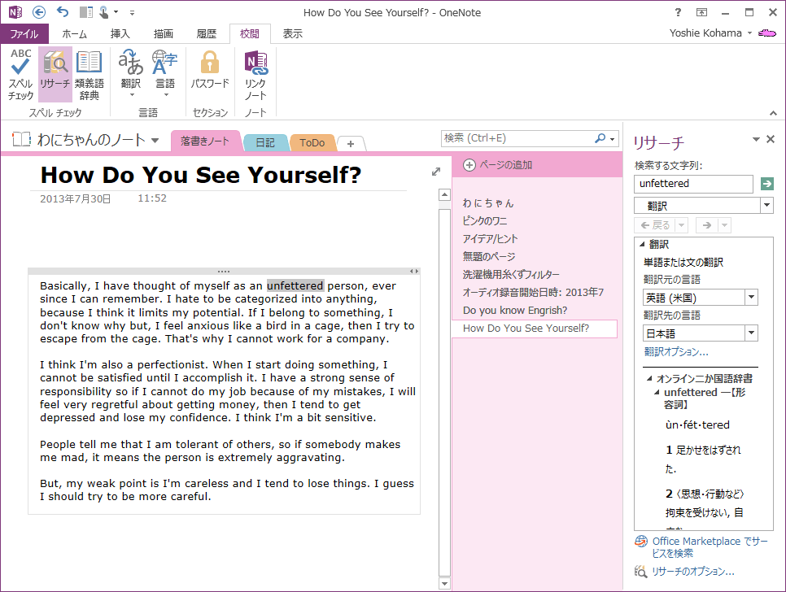This screenshot has height=592, width=786.
Task: Select the How Do You See Yourself? page entry
Action: [535, 328]
